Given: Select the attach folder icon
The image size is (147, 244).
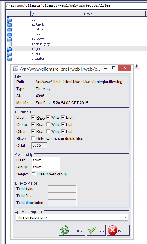Looking at the screenshot, I should (9, 24).
